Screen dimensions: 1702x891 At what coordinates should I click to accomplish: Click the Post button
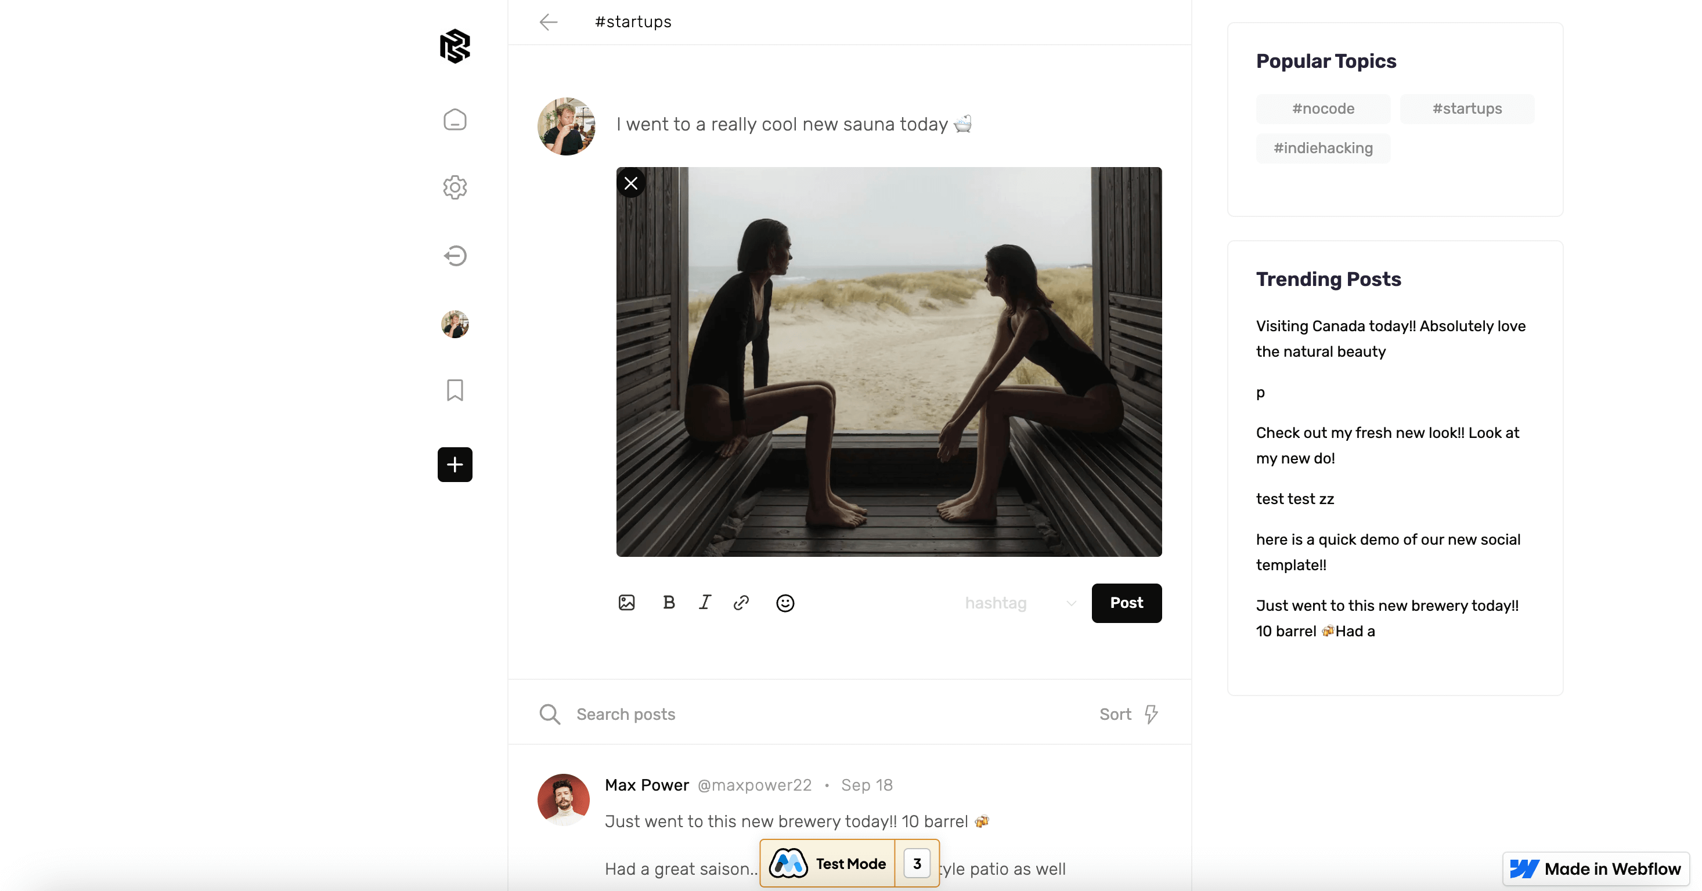click(1126, 603)
